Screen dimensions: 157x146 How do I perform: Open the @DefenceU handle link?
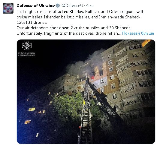coord(72,6)
